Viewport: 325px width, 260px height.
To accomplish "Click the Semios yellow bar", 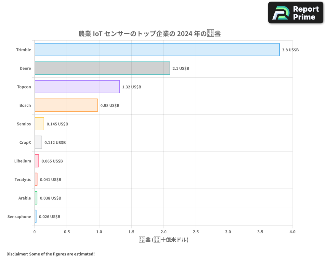I will click(x=39, y=124).
